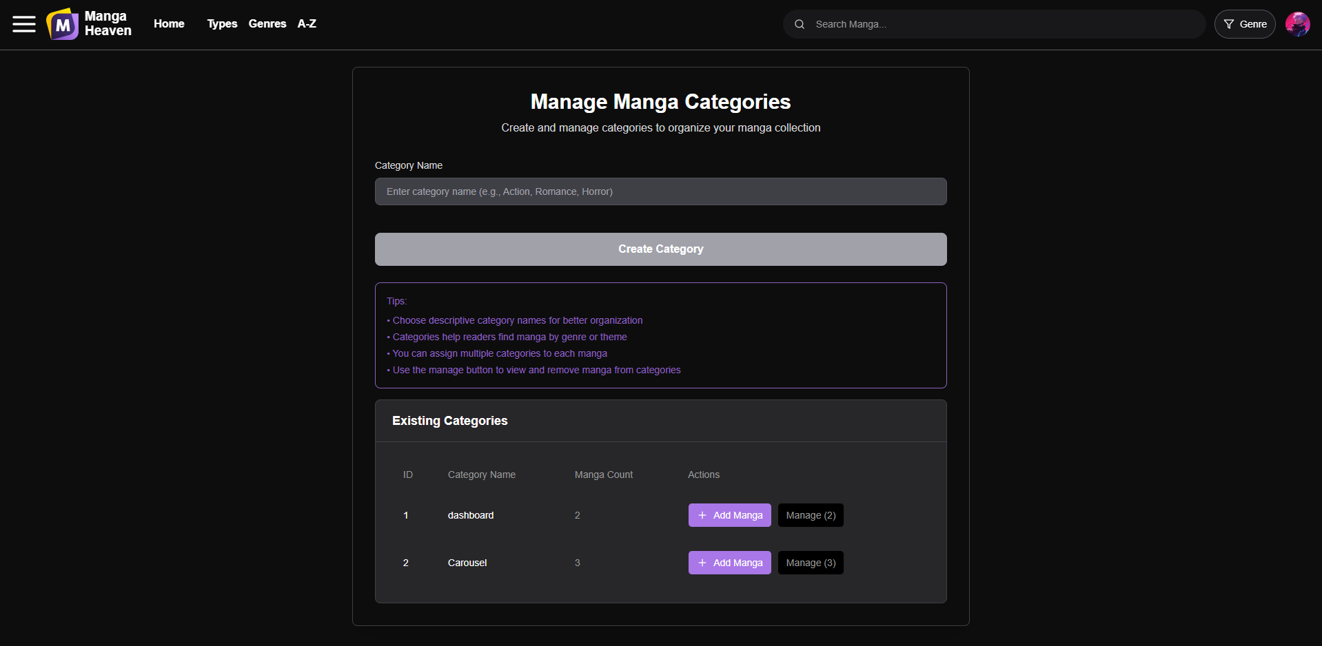Click tip about the manage button
This screenshot has width=1322, height=646.
point(534,370)
